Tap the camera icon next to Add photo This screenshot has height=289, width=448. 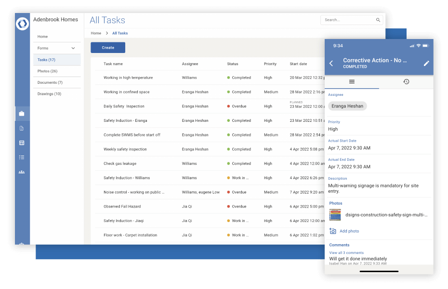click(332, 231)
